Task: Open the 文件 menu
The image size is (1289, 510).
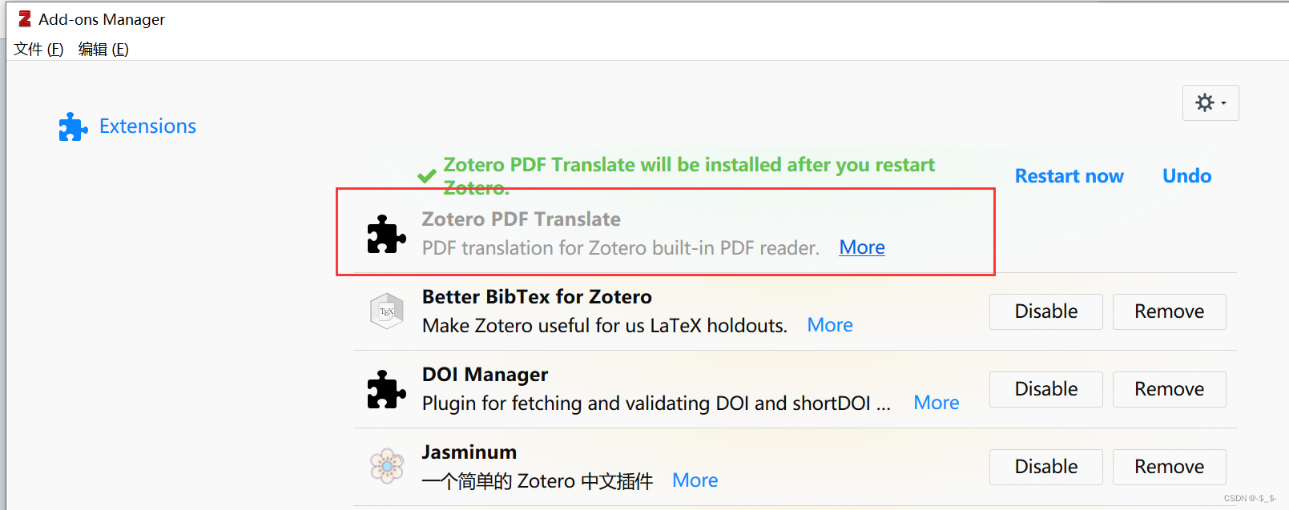Action: tap(37, 49)
